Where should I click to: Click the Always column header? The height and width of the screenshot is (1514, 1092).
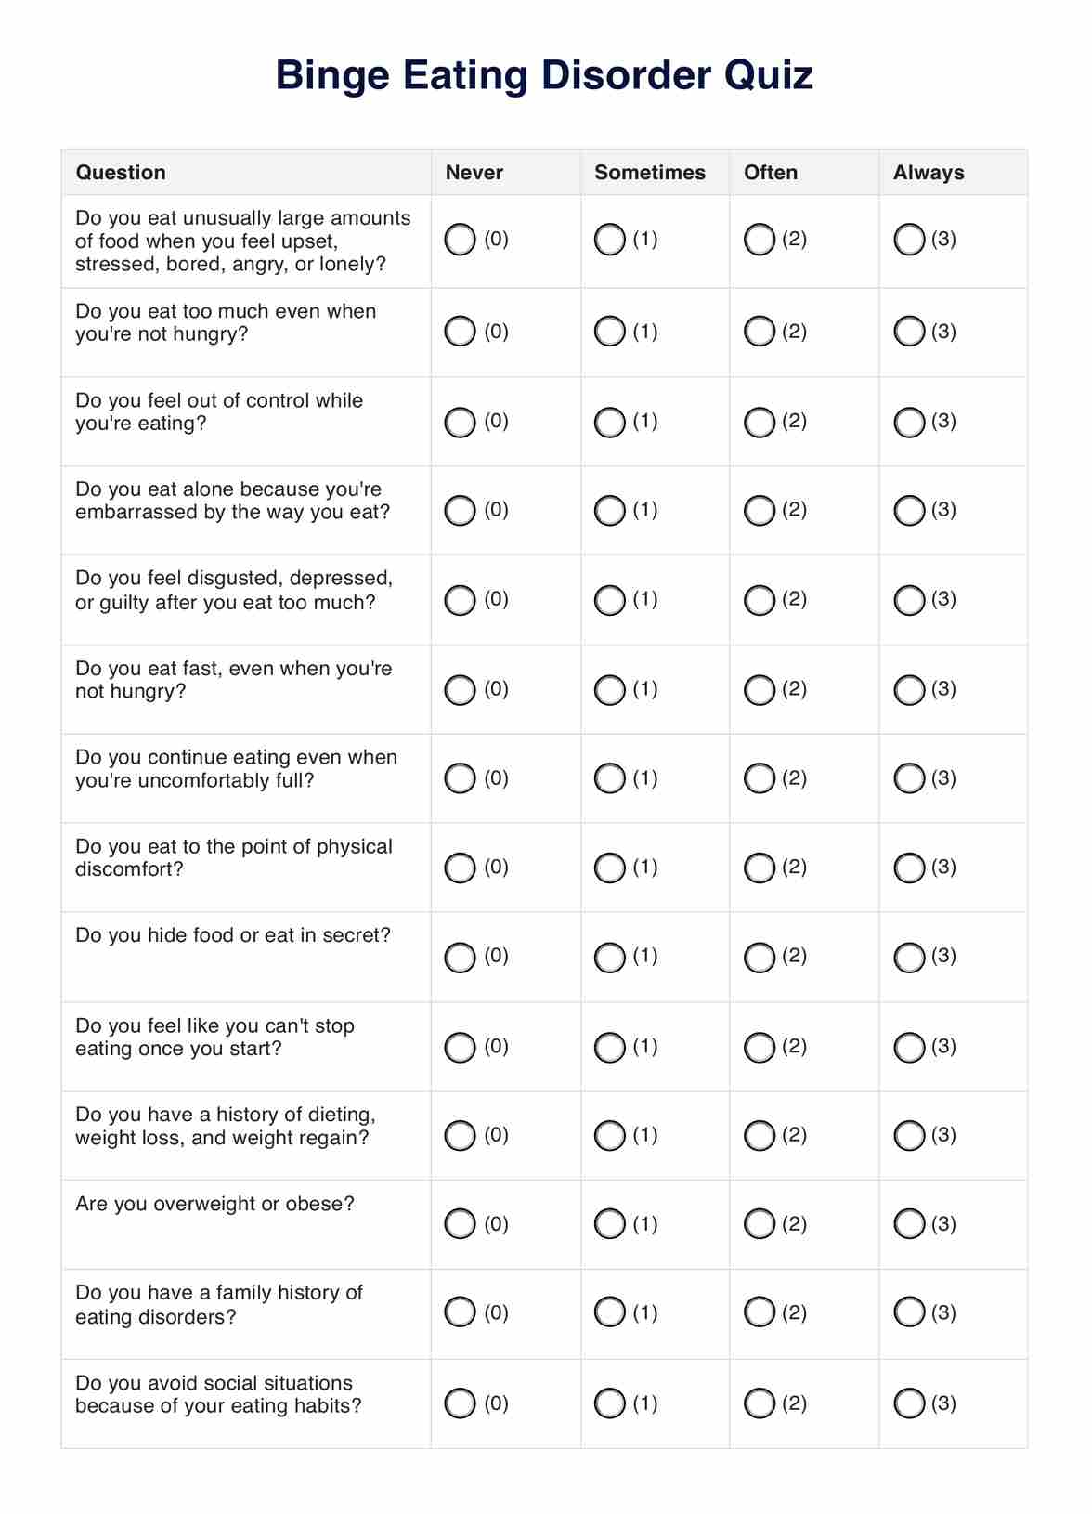tap(928, 173)
